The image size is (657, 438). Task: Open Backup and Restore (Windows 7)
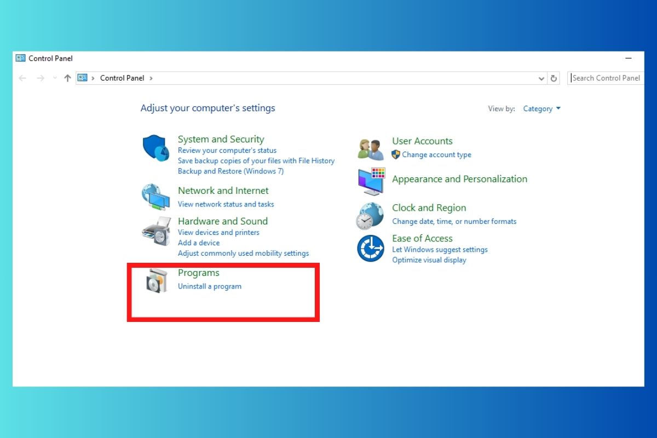click(x=230, y=171)
